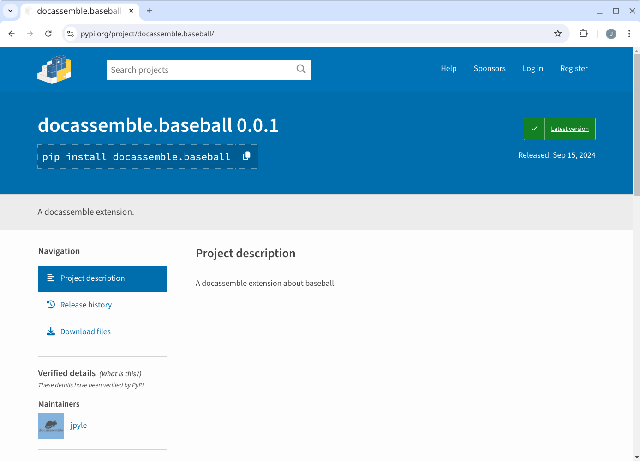View site information icon in address bar
Image resolution: width=640 pixels, height=461 pixels.
tap(71, 34)
